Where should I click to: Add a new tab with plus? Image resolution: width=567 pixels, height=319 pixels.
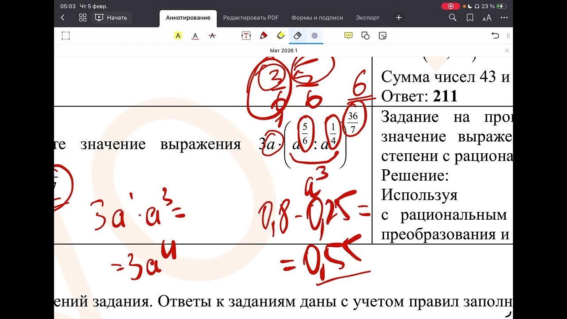(x=399, y=18)
